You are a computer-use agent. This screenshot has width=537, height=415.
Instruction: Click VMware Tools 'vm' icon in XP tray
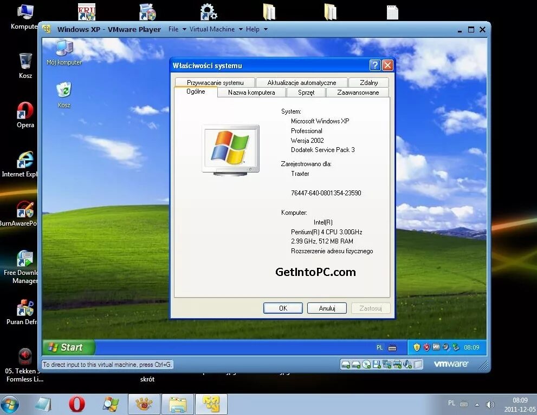pos(436,347)
